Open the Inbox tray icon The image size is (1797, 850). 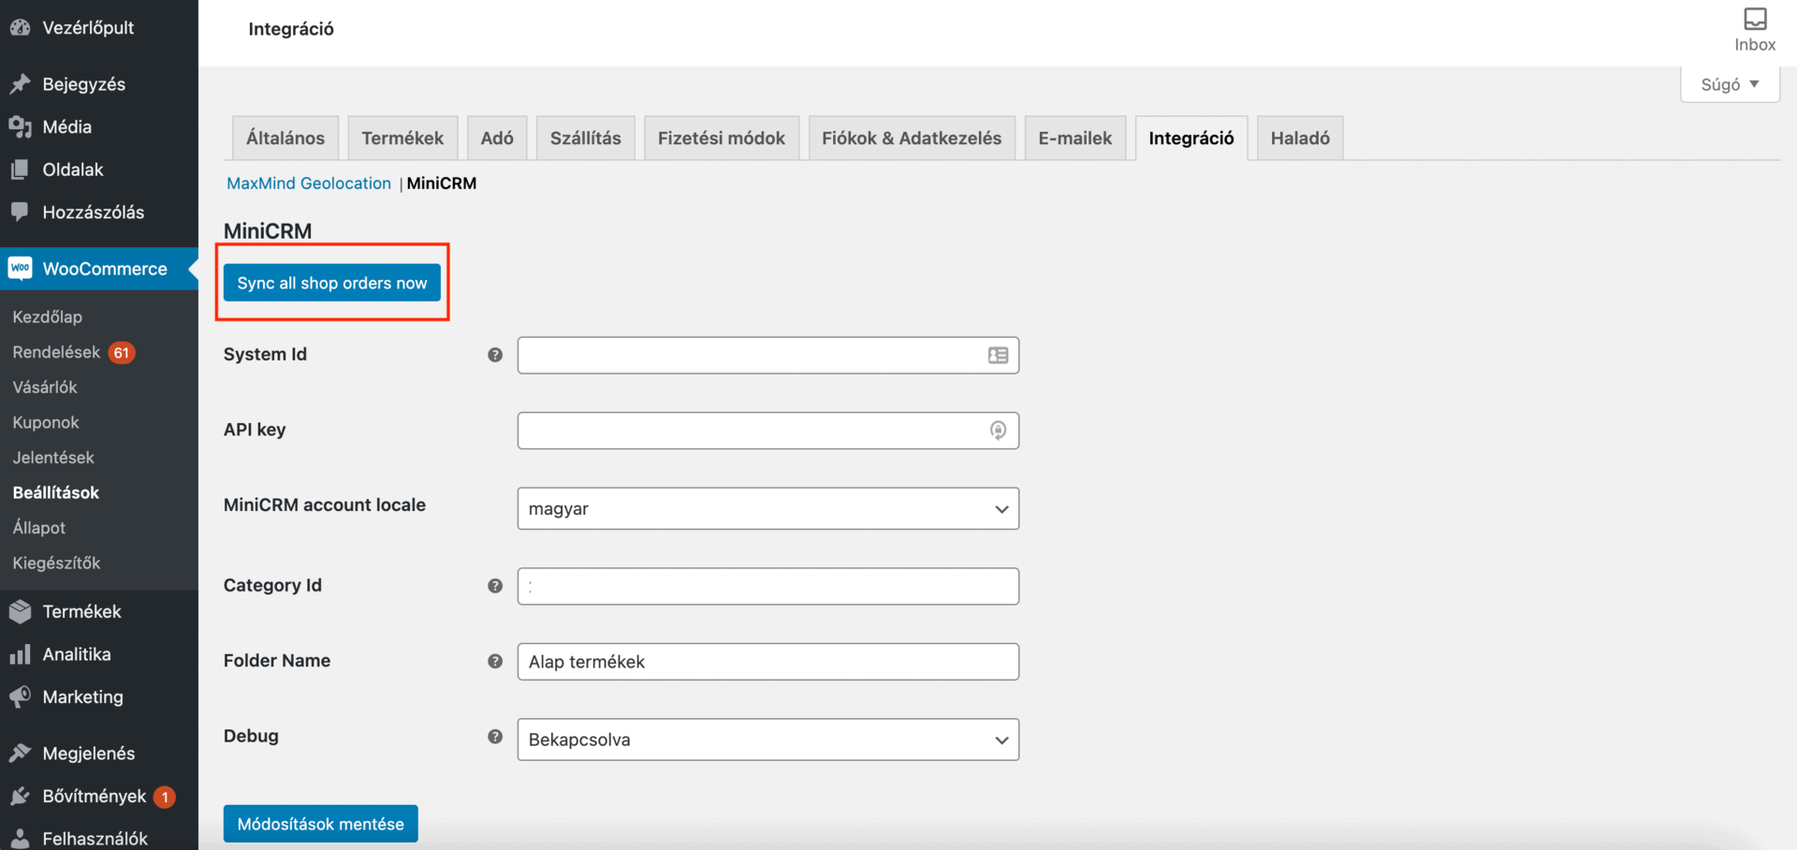[1755, 19]
